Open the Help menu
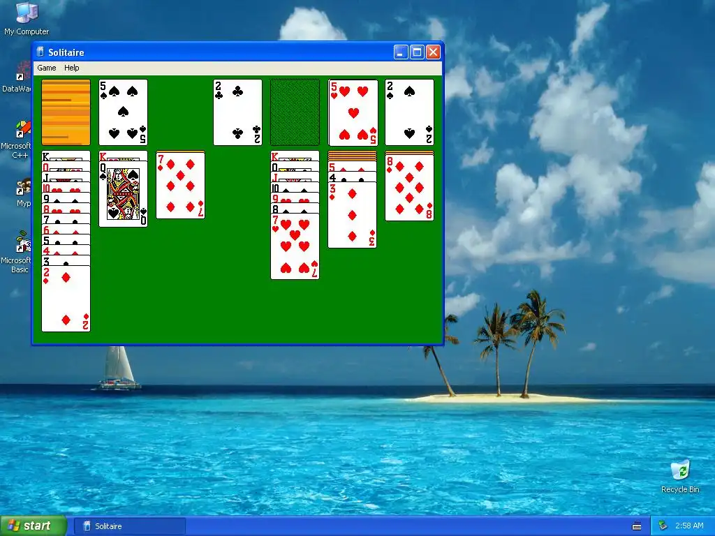This screenshot has width=715, height=536. [x=72, y=68]
